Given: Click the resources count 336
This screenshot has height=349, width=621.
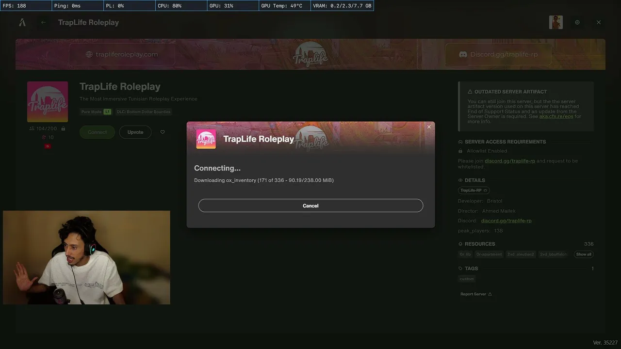Looking at the screenshot, I should 588,244.
